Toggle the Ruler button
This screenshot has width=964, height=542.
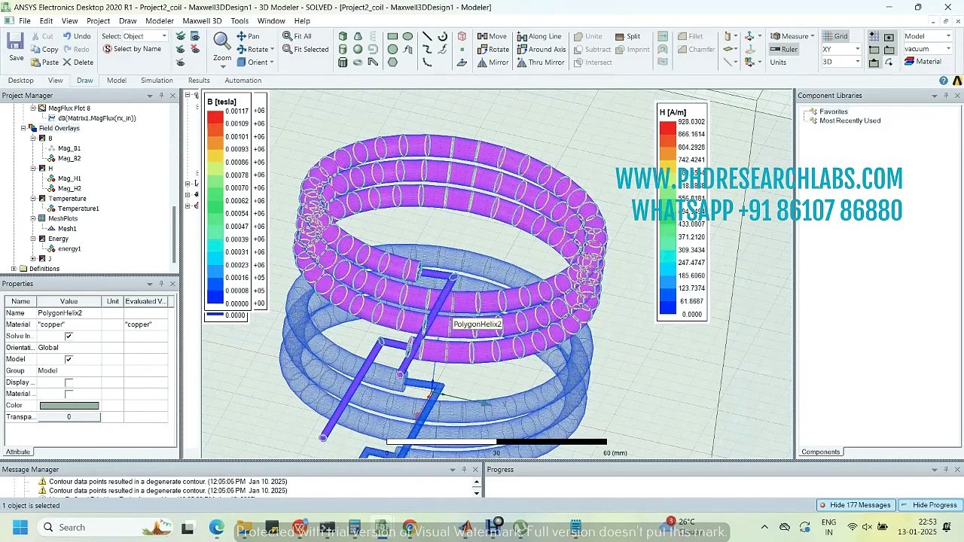pyautogui.click(x=784, y=49)
